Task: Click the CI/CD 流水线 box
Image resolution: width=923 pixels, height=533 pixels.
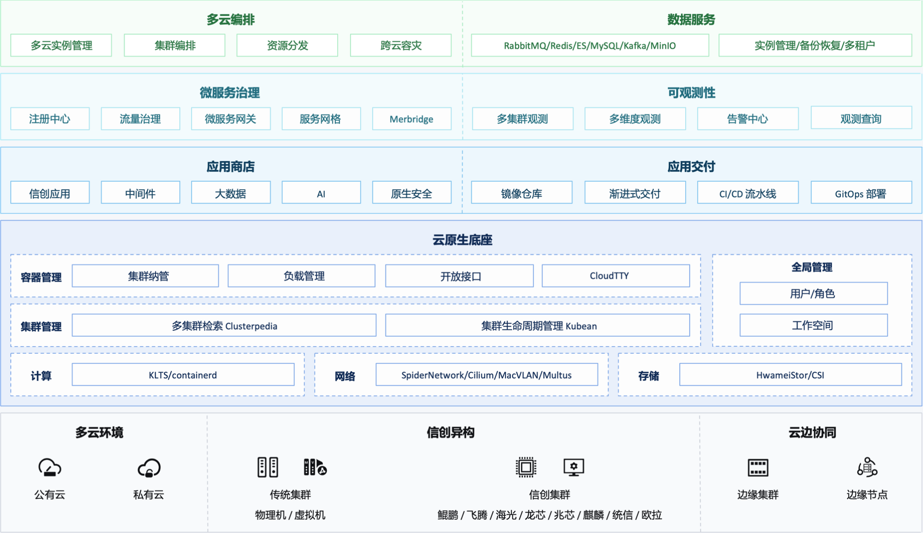Action: (748, 193)
